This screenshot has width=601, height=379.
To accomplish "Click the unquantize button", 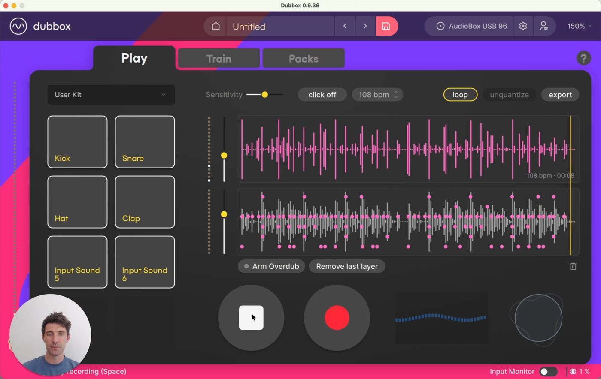I will (x=509, y=95).
